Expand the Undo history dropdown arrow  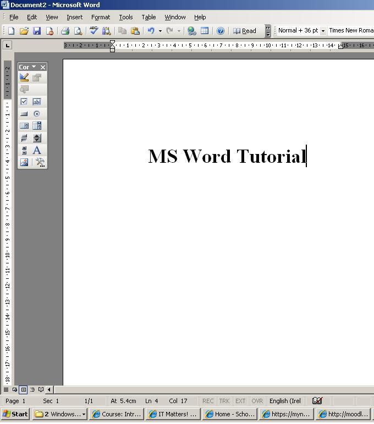[160, 31]
